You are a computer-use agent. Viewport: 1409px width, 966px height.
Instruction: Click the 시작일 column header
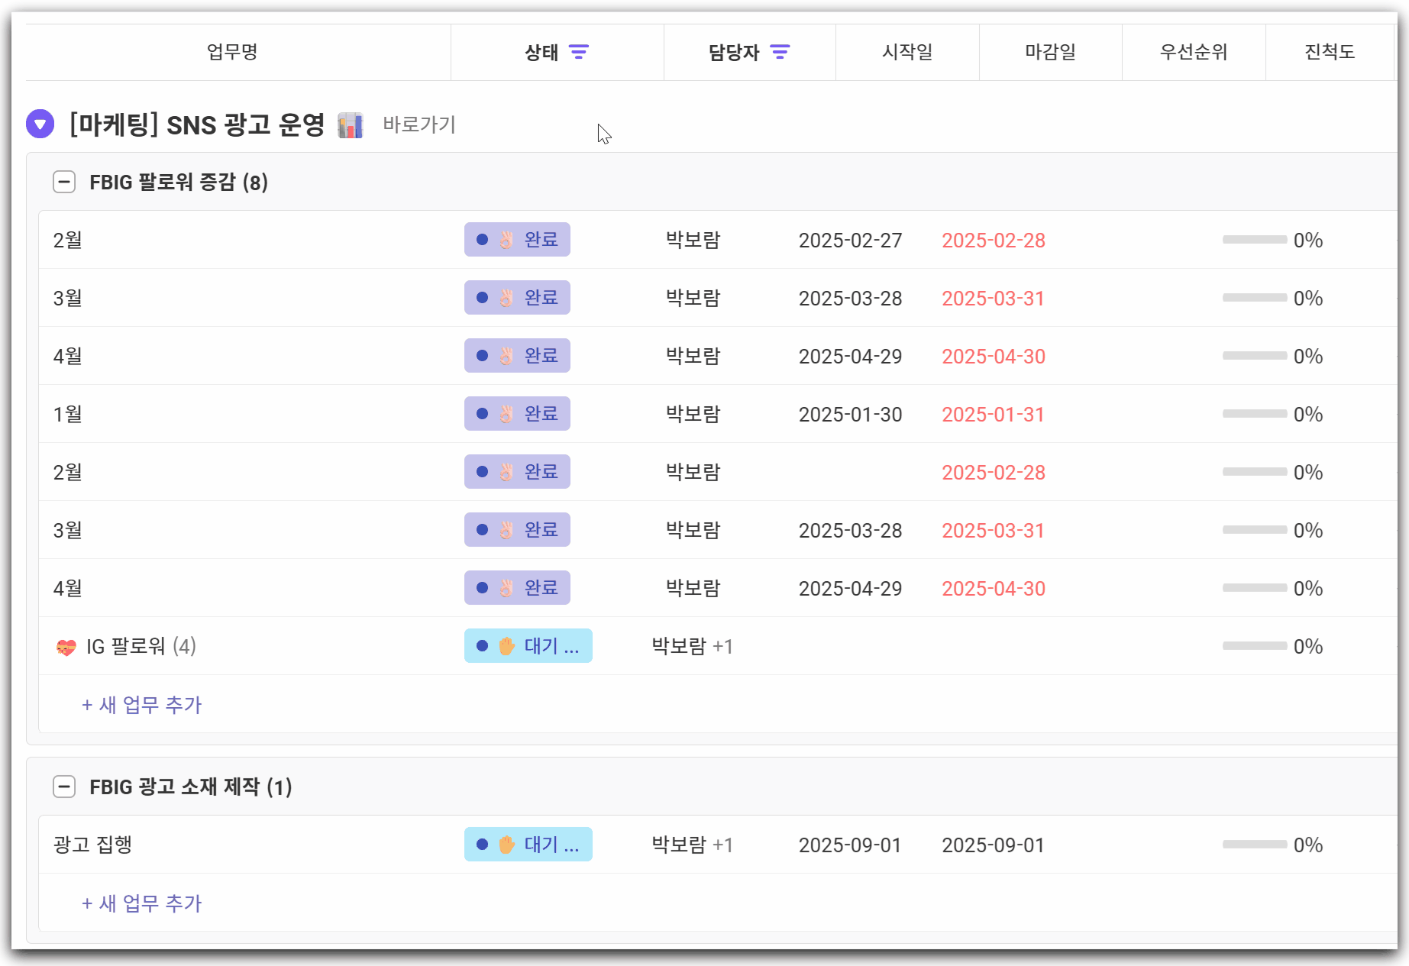(x=907, y=52)
